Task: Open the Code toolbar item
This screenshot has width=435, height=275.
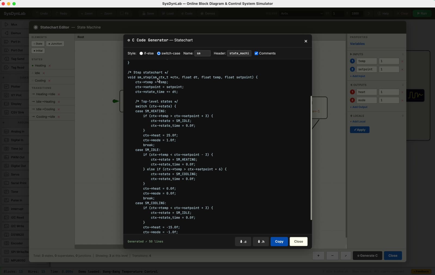Action: coord(187,14)
